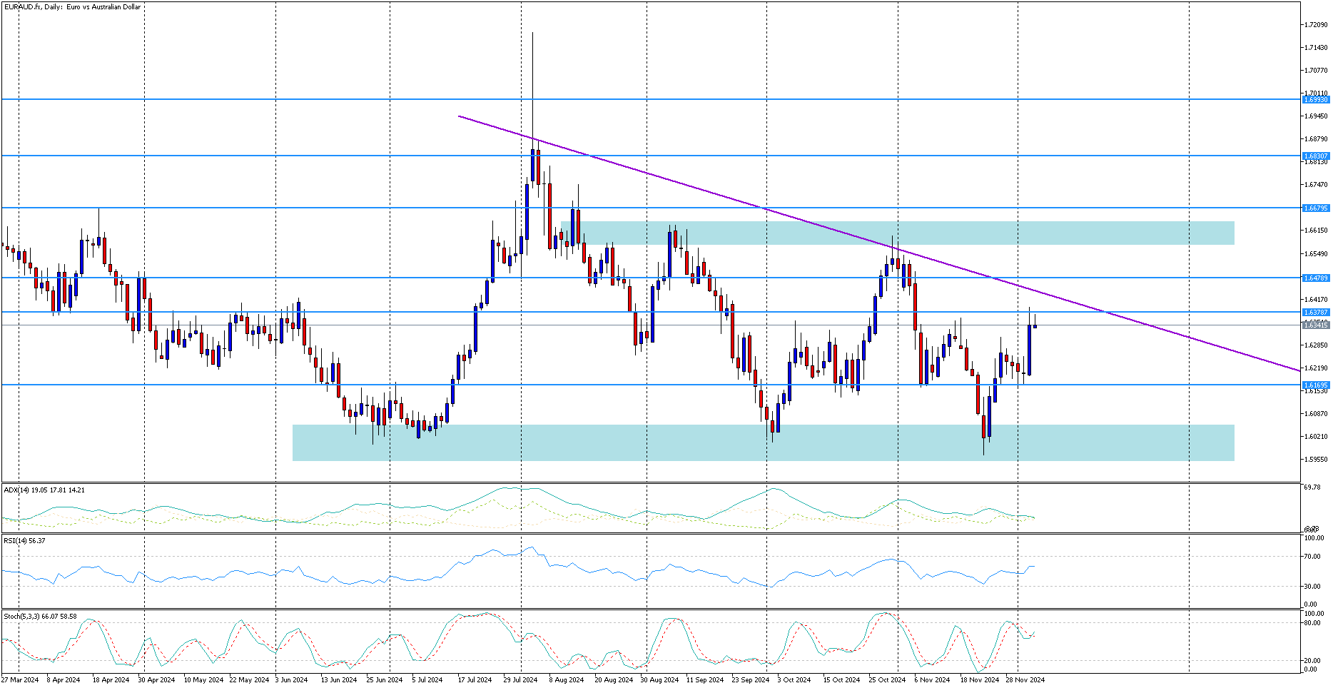Image resolution: width=1338 pixels, height=688 pixels.
Task: Click the 29 Jul 2024 date label
Action: coord(520,680)
